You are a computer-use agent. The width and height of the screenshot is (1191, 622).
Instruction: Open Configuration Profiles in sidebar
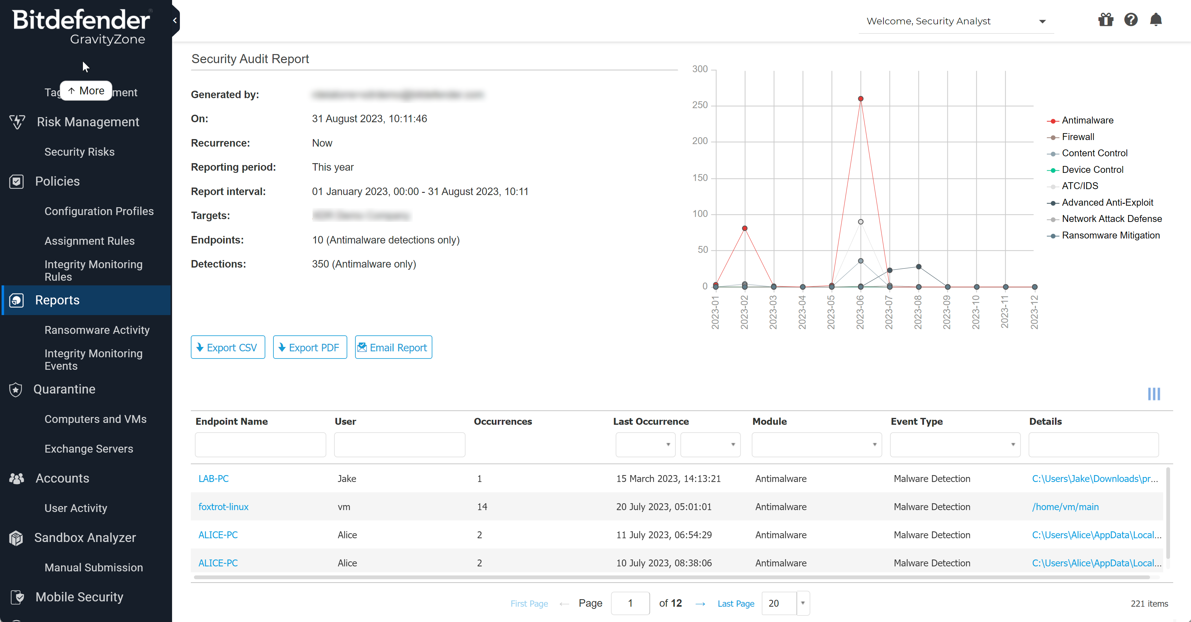[x=99, y=211]
